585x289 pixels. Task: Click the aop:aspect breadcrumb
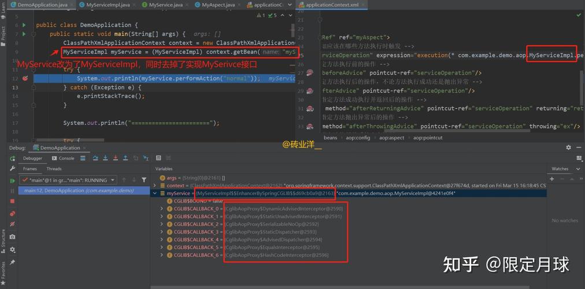tap(392, 138)
